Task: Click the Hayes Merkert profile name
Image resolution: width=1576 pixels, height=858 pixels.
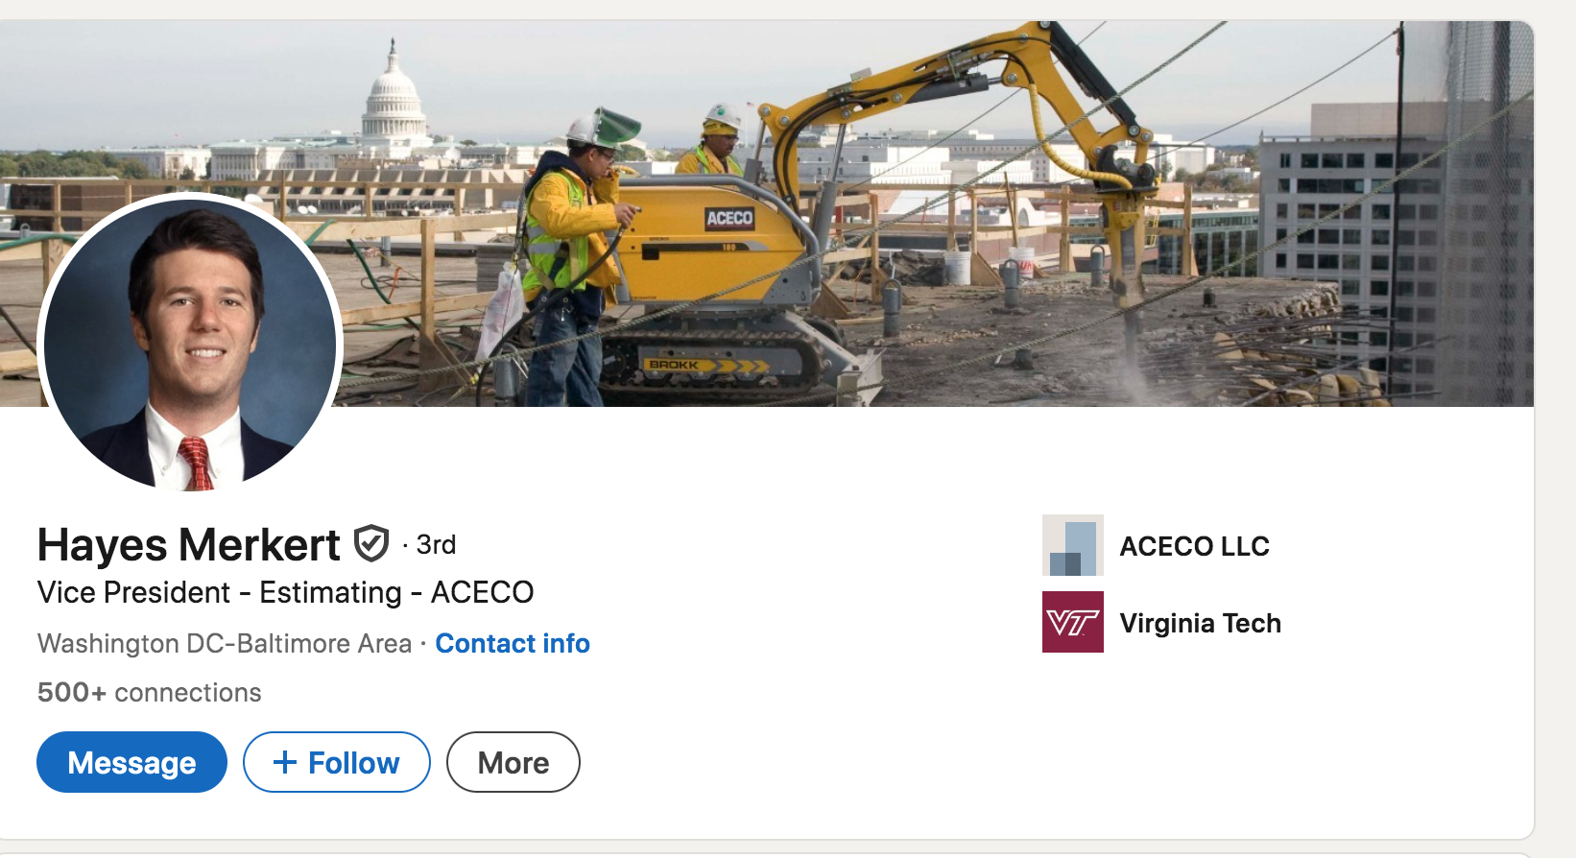Action: click(x=188, y=545)
